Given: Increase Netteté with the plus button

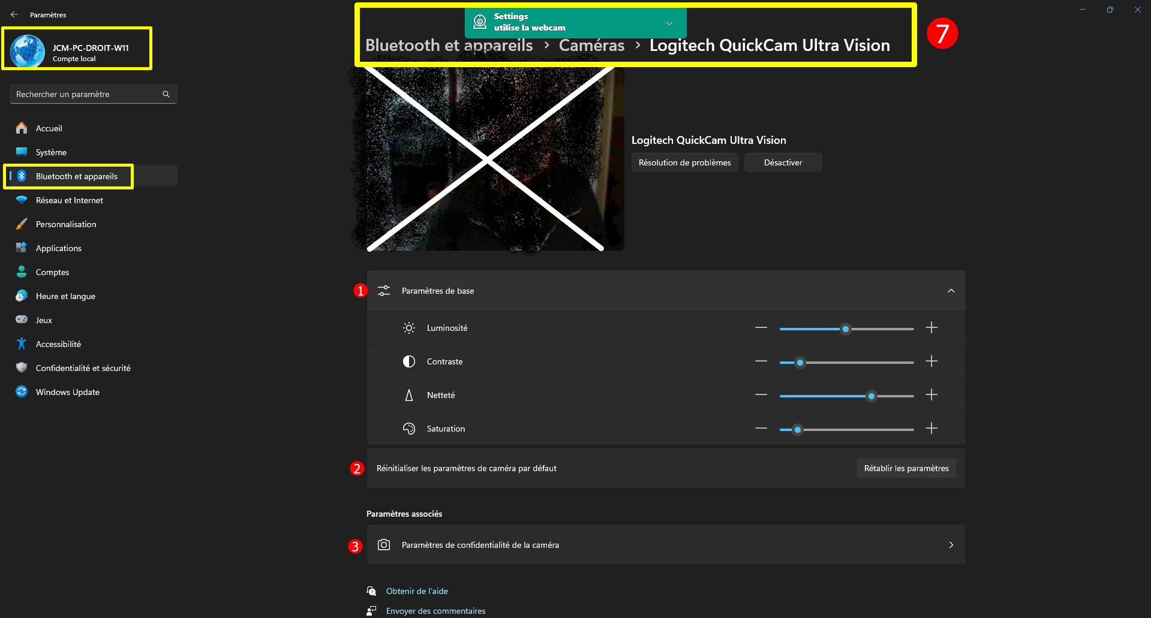Looking at the screenshot, I should [x=931, y=395].
